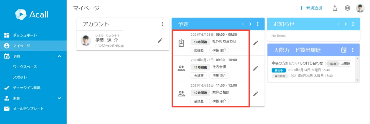370x124 pixels.
Task: Edit the 社内会議 appointment
Action: (256, 68)
